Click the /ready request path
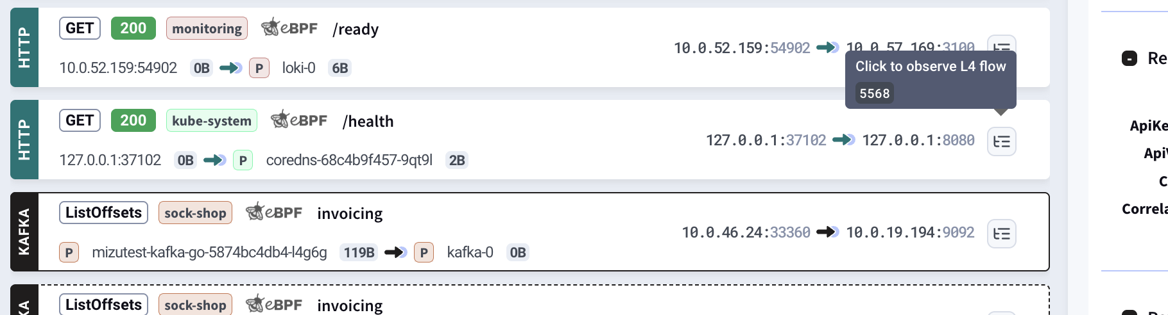The image size is (1168, 315). click(356, 29)
